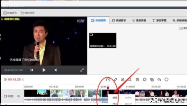Image resolution: width=187 pixels, height=106 pixels.
Task: Play the preview video
Action: [44, 70]
